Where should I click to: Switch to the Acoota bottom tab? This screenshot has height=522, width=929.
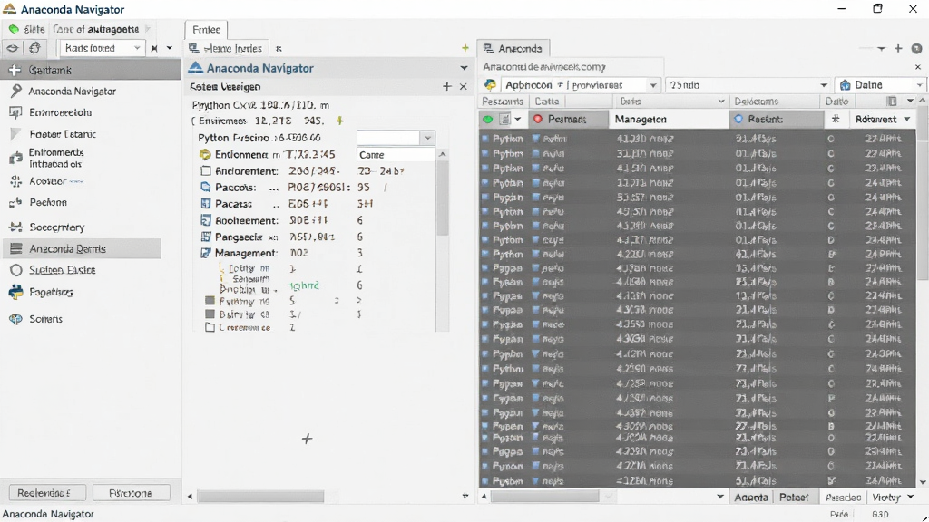click(x=751, y=498)
